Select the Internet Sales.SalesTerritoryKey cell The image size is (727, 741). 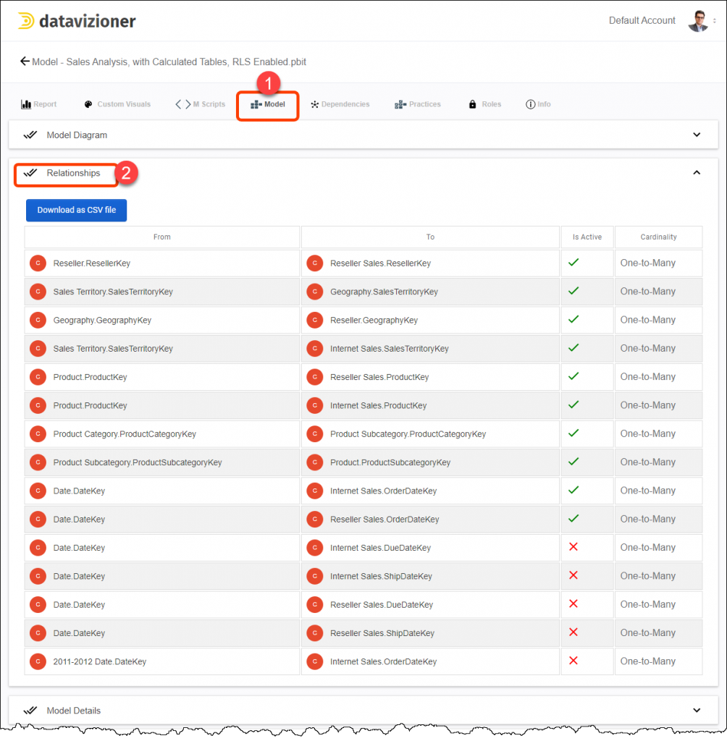[430, 348]
